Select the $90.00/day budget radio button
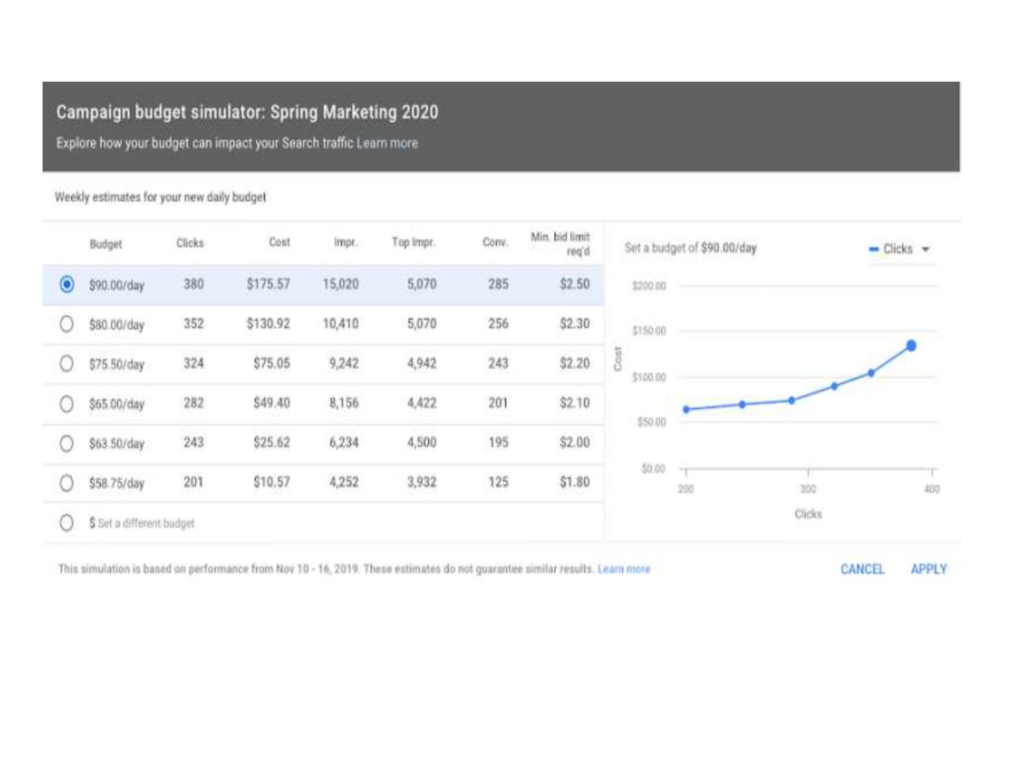This screenshot has width=1030, height=772. (x=67, y=284)
